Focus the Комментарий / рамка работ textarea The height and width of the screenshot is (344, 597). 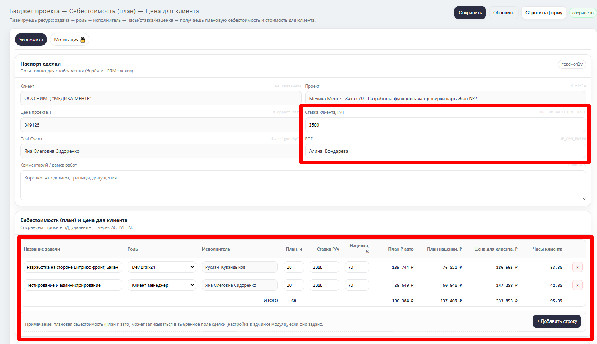(x=303, y=185)
